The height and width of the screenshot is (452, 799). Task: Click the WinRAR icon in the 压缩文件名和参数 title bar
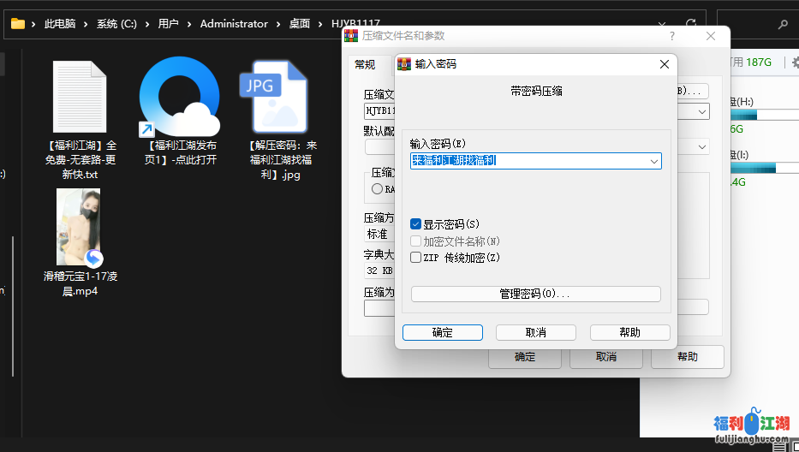coord(350,36)
